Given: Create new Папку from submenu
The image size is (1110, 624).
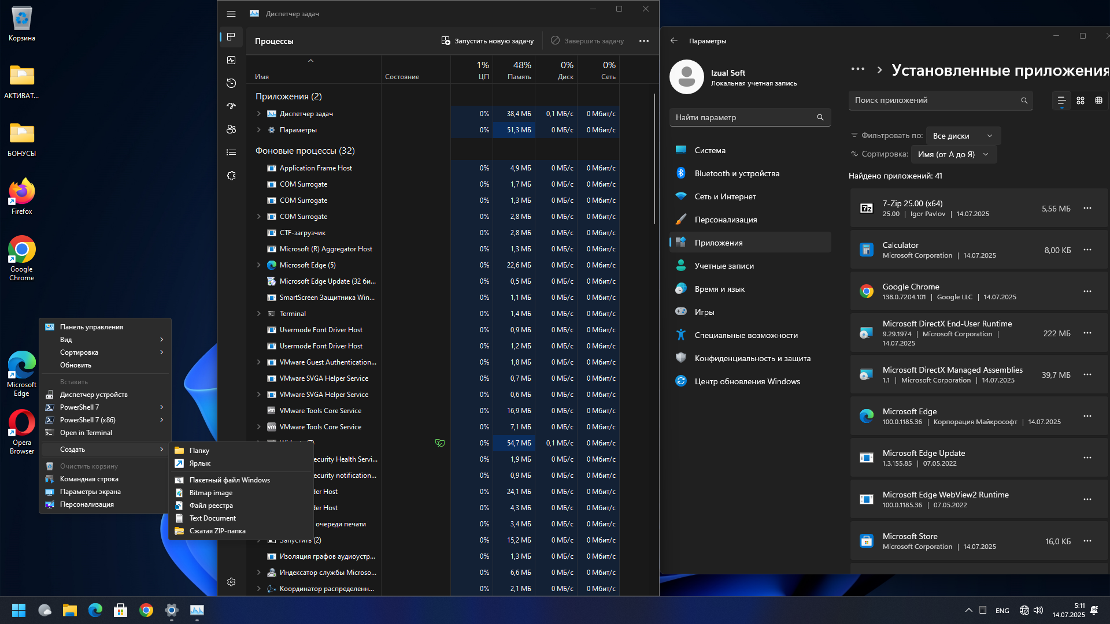Looking at the screenshot, I should click(x=242, y=451).
